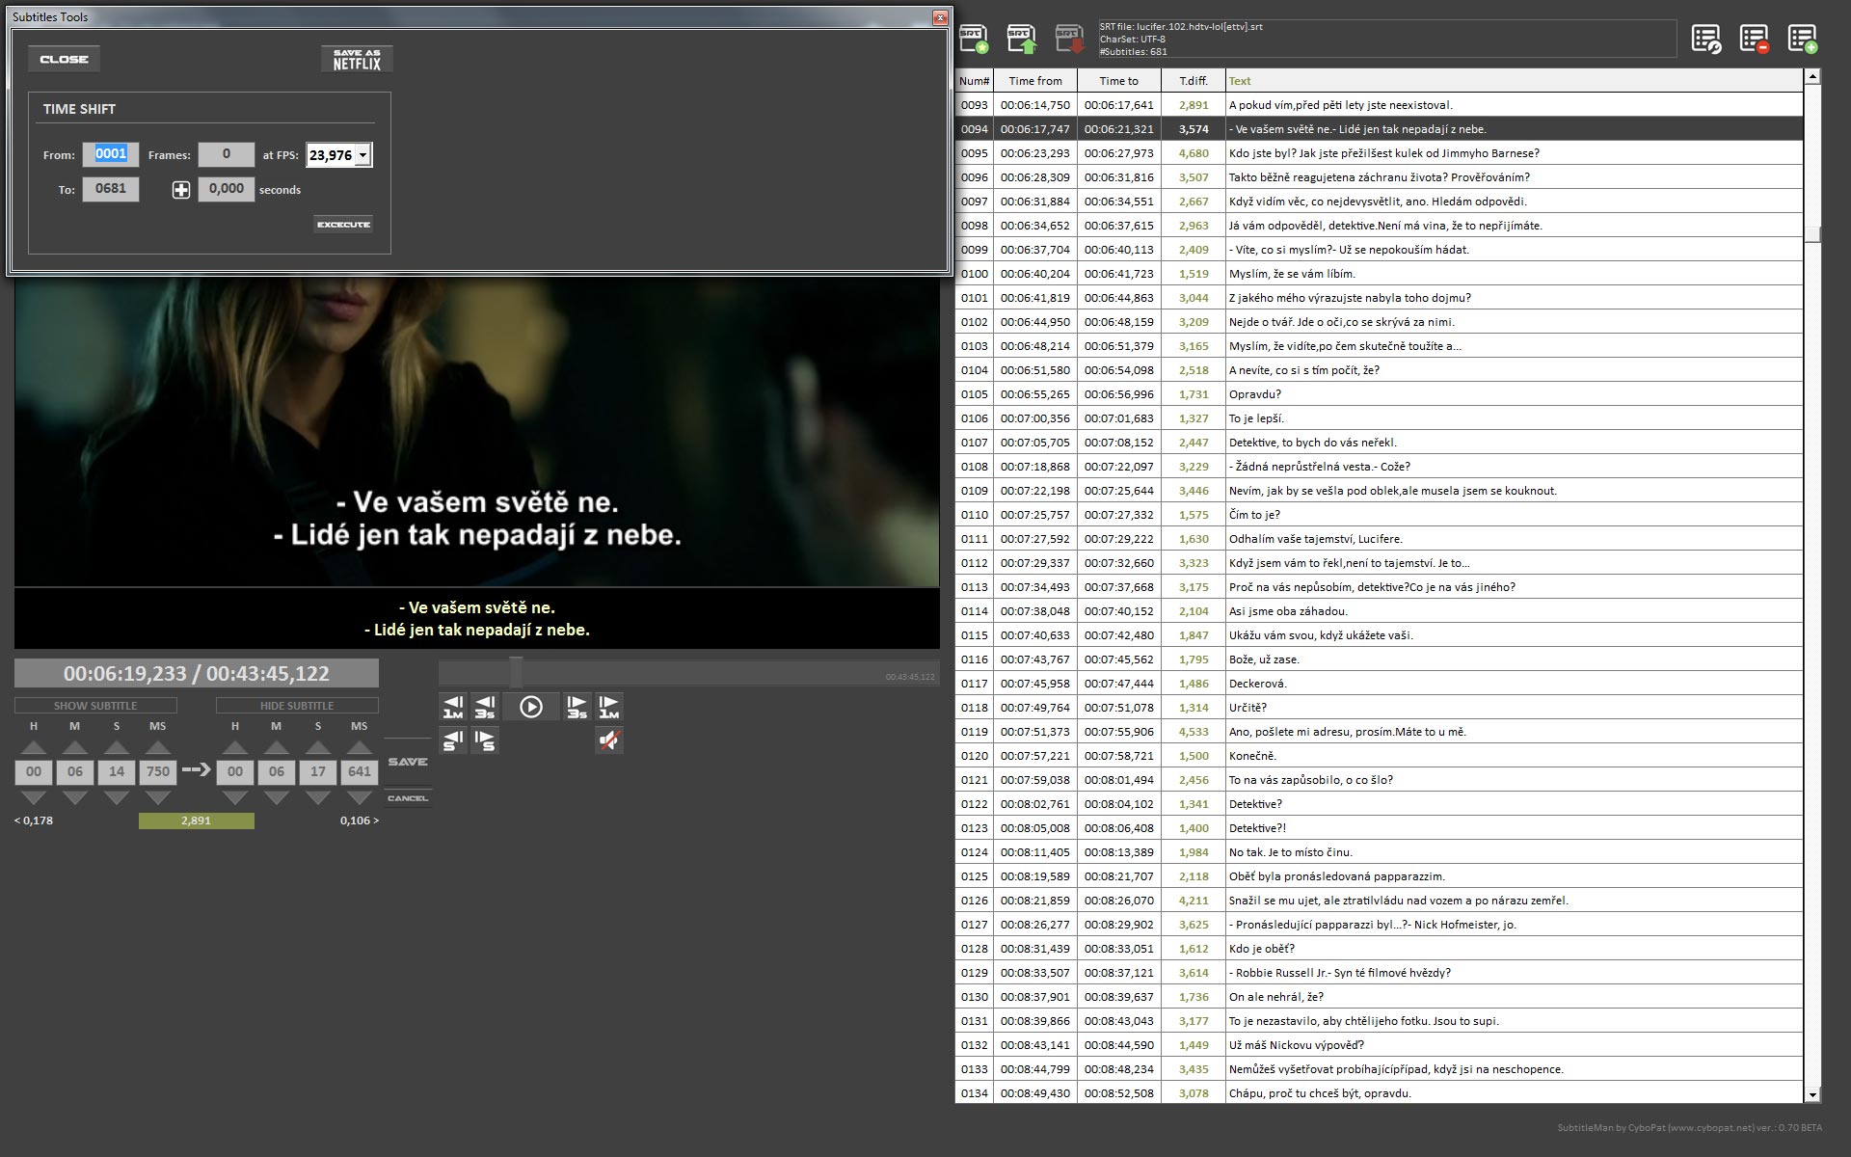Select subtitle row 0094
Screen dimensions: 1851x1157
pos(1379,129)
